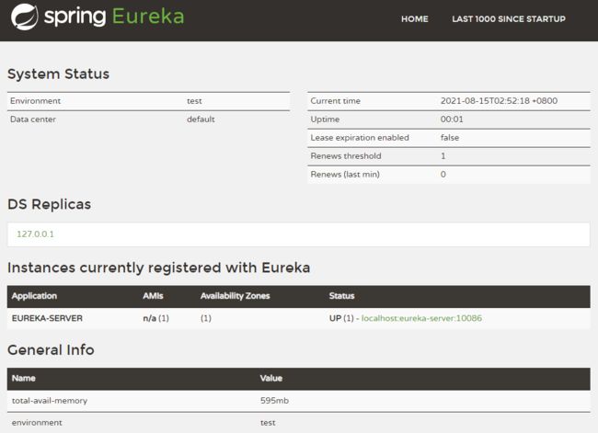The height and width of the screenshot is (433, 598).
Task: Open LAST 1000 SINCE STARTUP page
Action: 509,19
